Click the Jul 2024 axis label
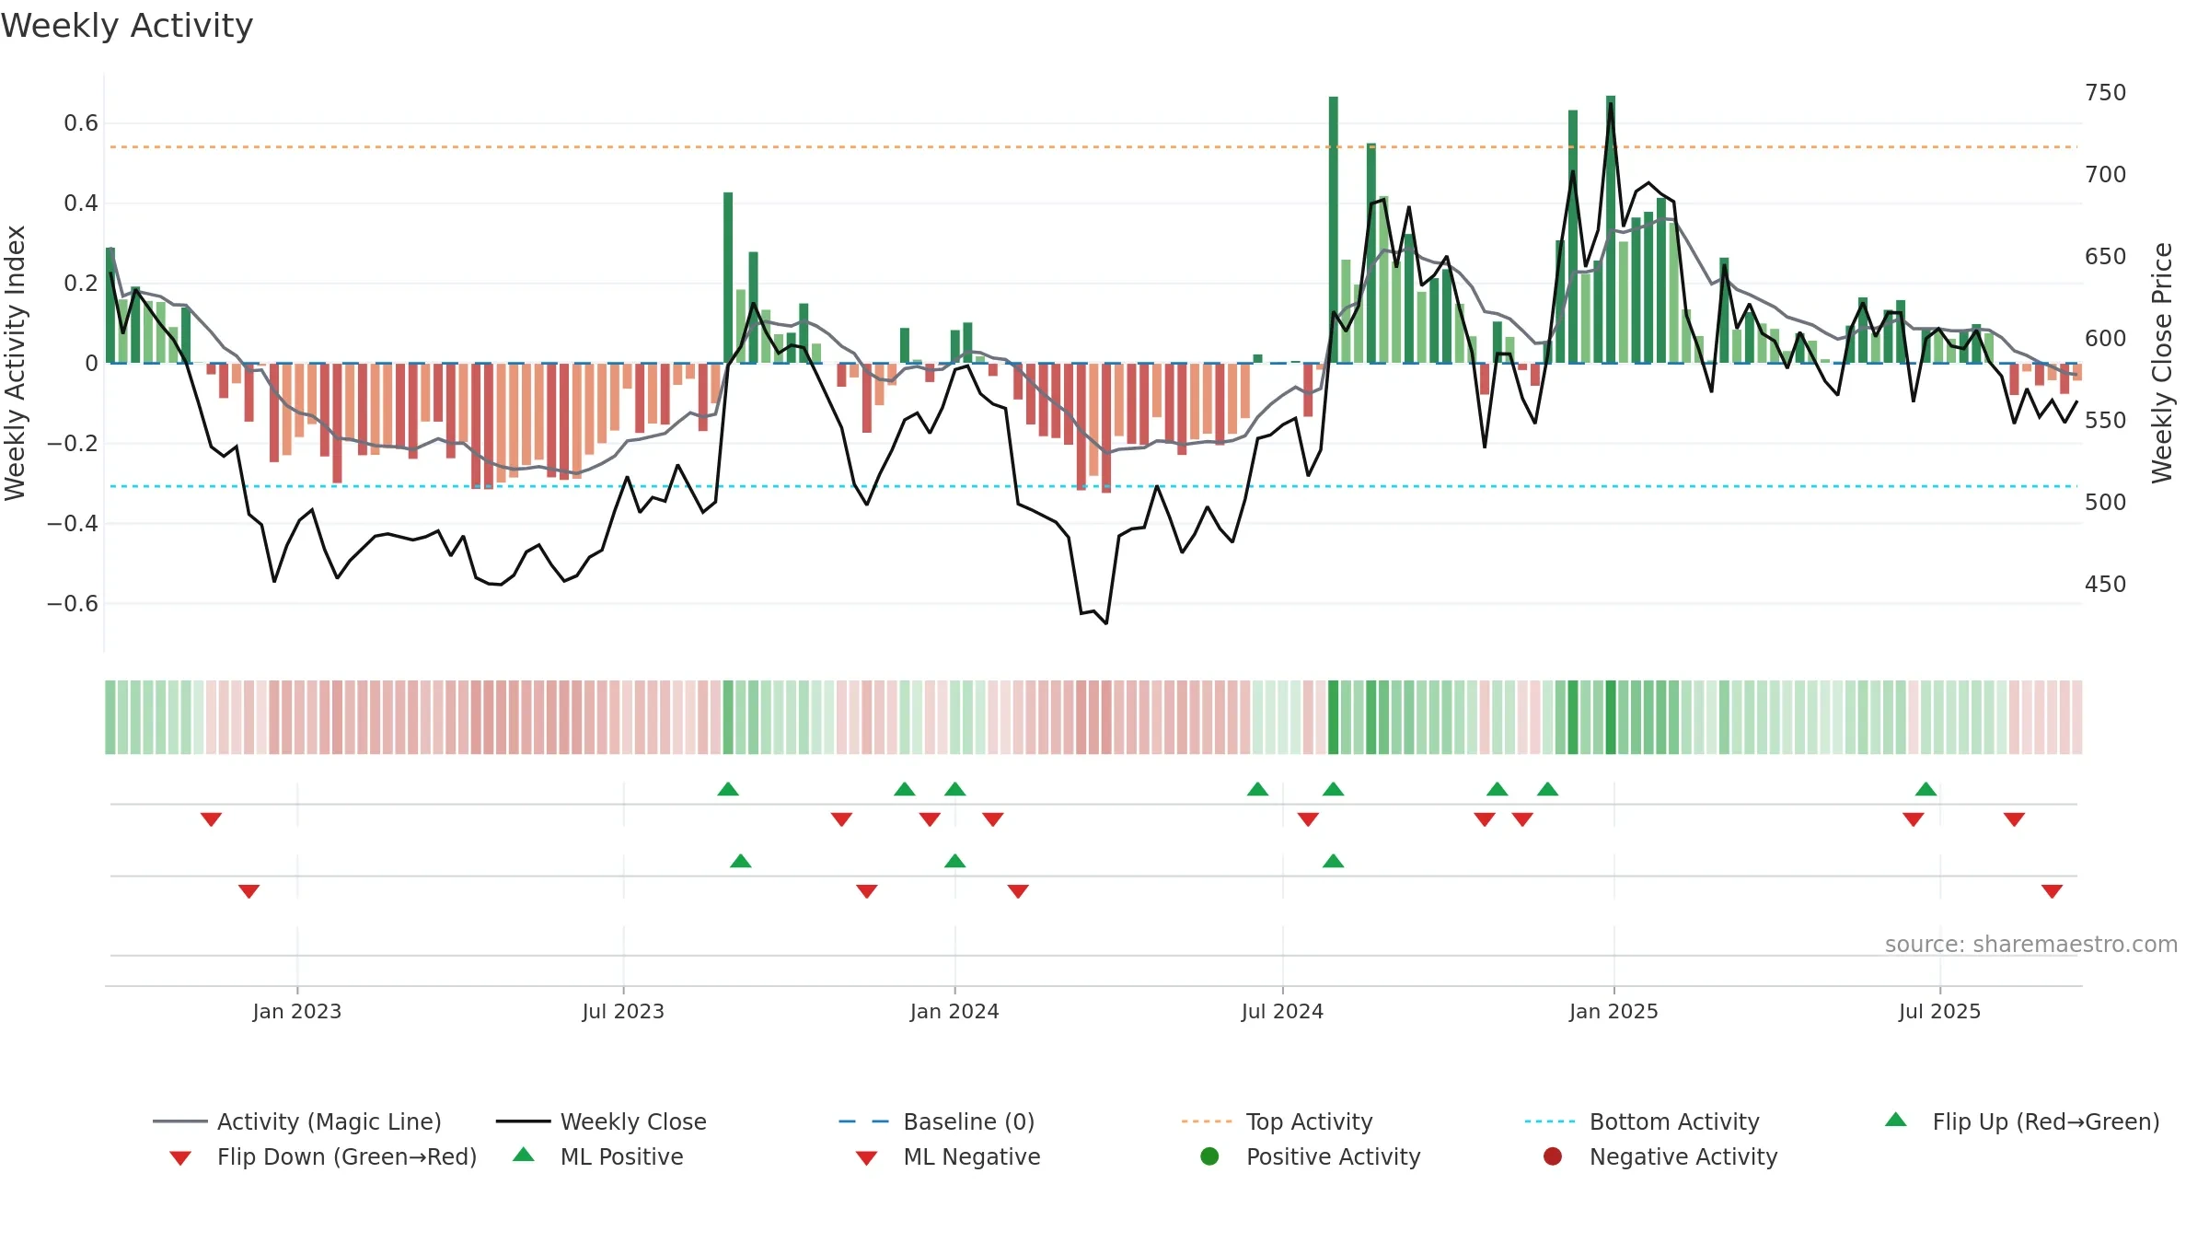The width and height of the screenshot is (2209, 1243). pos(1282,1011)
